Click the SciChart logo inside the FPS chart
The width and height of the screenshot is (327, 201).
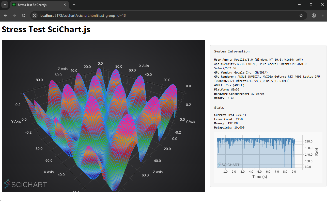point(228,165)
